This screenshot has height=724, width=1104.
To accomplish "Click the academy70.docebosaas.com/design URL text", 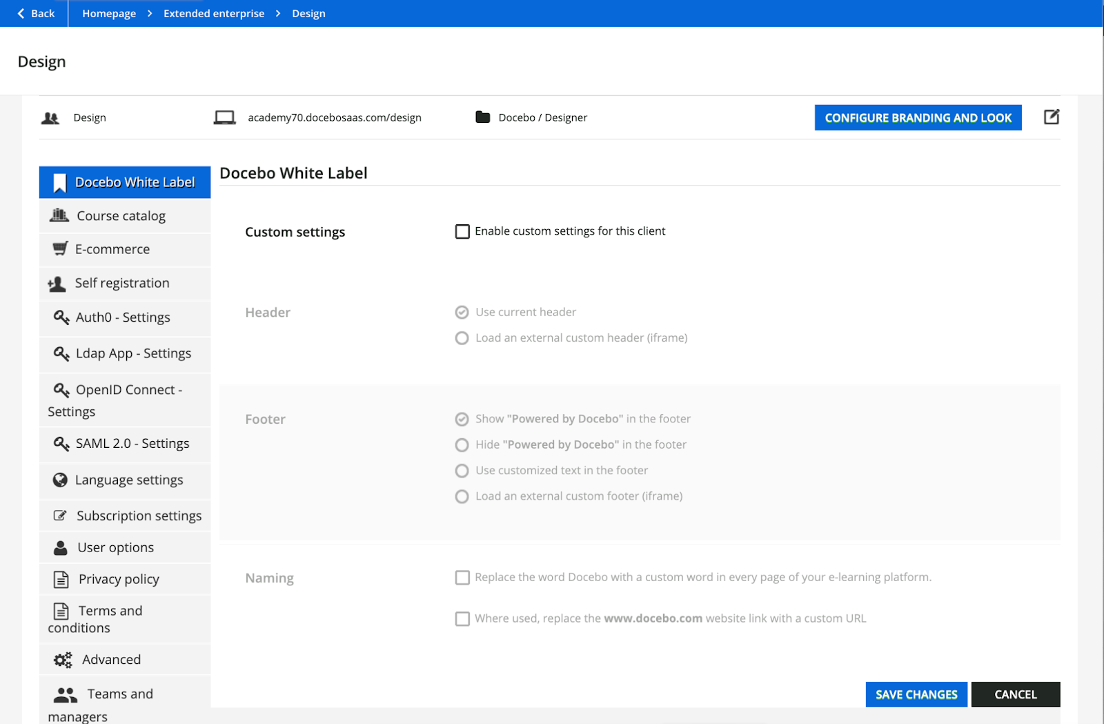I will point(335,117).
